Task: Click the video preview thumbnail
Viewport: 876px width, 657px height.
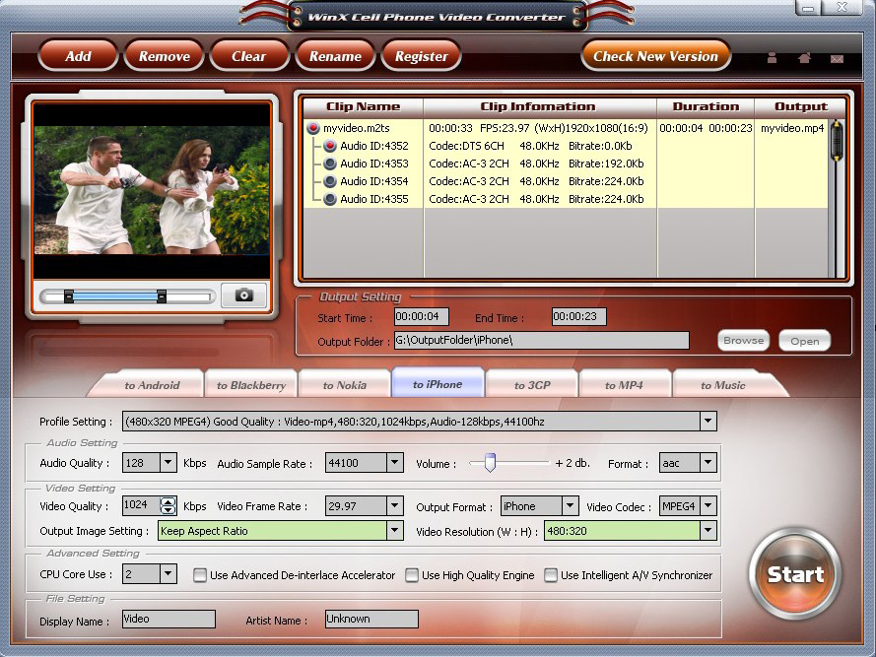Action: tap(152, 190)
